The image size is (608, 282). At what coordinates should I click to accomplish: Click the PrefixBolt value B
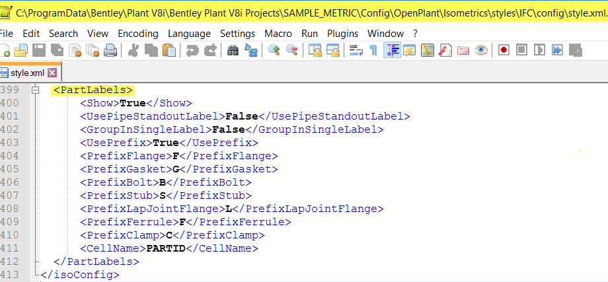[x=163, y=182]
